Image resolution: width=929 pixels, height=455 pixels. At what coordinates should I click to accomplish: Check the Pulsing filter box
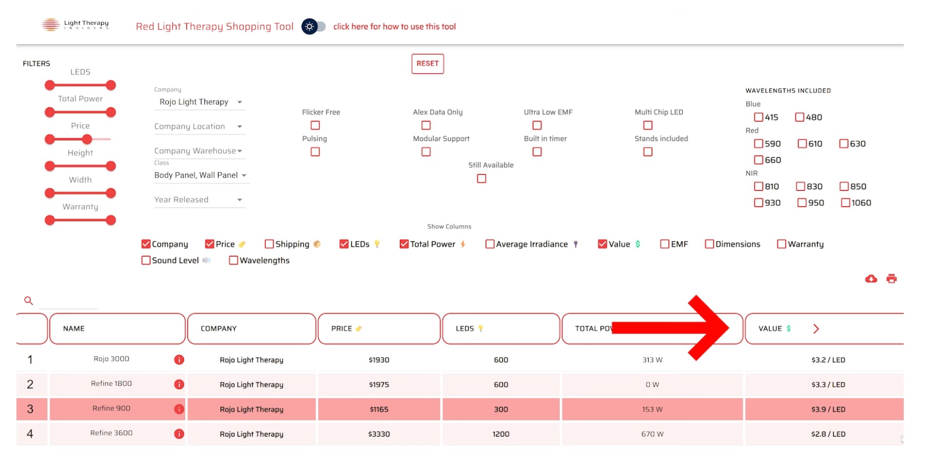click(315, 152)
